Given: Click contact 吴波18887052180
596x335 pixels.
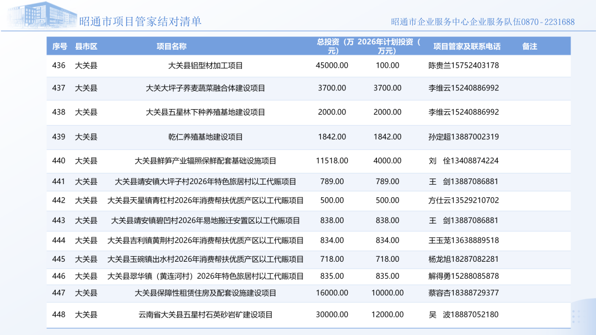Looking at the screenshot, I should coord(464,314).
